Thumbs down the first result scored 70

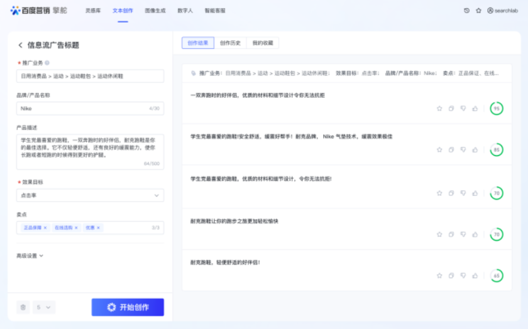pyautogui.click(x=463, y=193)
